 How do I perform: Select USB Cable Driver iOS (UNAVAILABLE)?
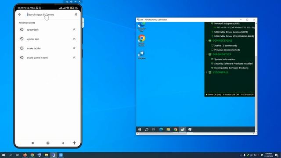tap(234, 36)
